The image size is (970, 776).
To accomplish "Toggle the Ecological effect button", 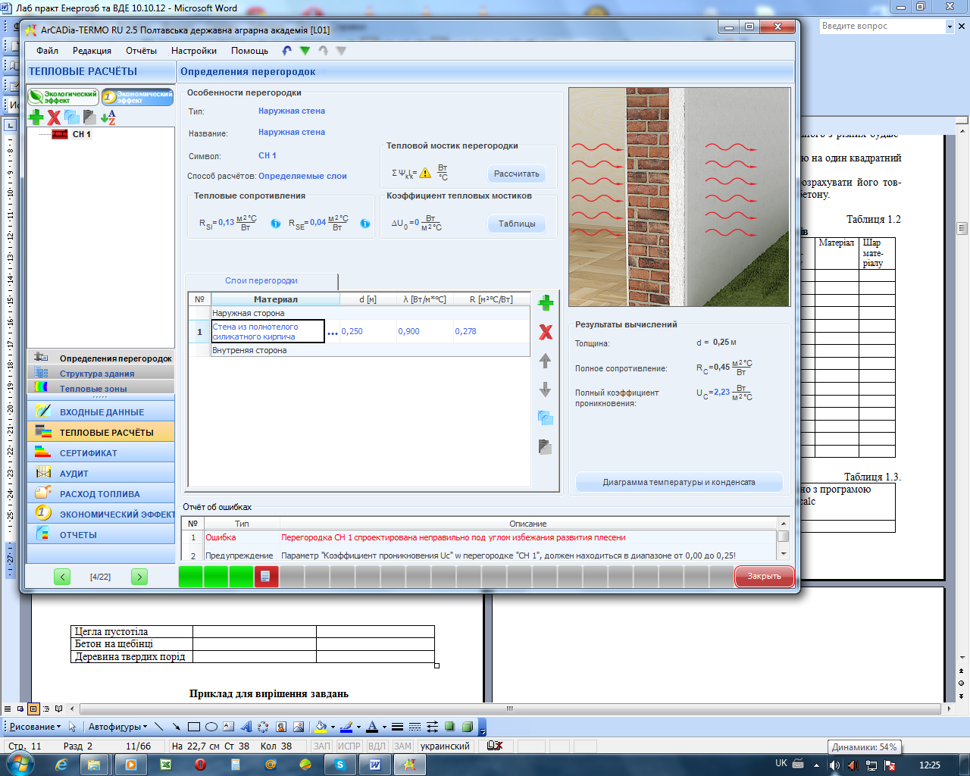I will [x=63, y=97].
